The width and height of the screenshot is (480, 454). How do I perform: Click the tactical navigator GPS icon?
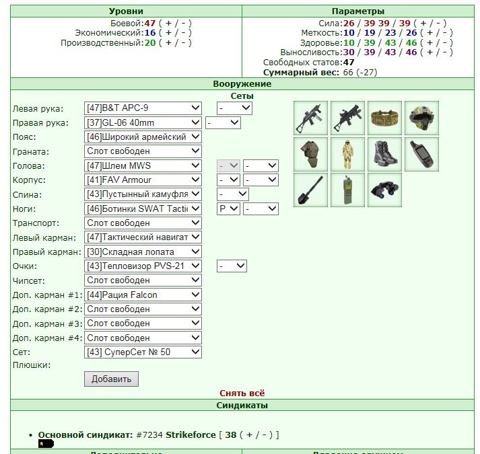[x=421, y=154]
